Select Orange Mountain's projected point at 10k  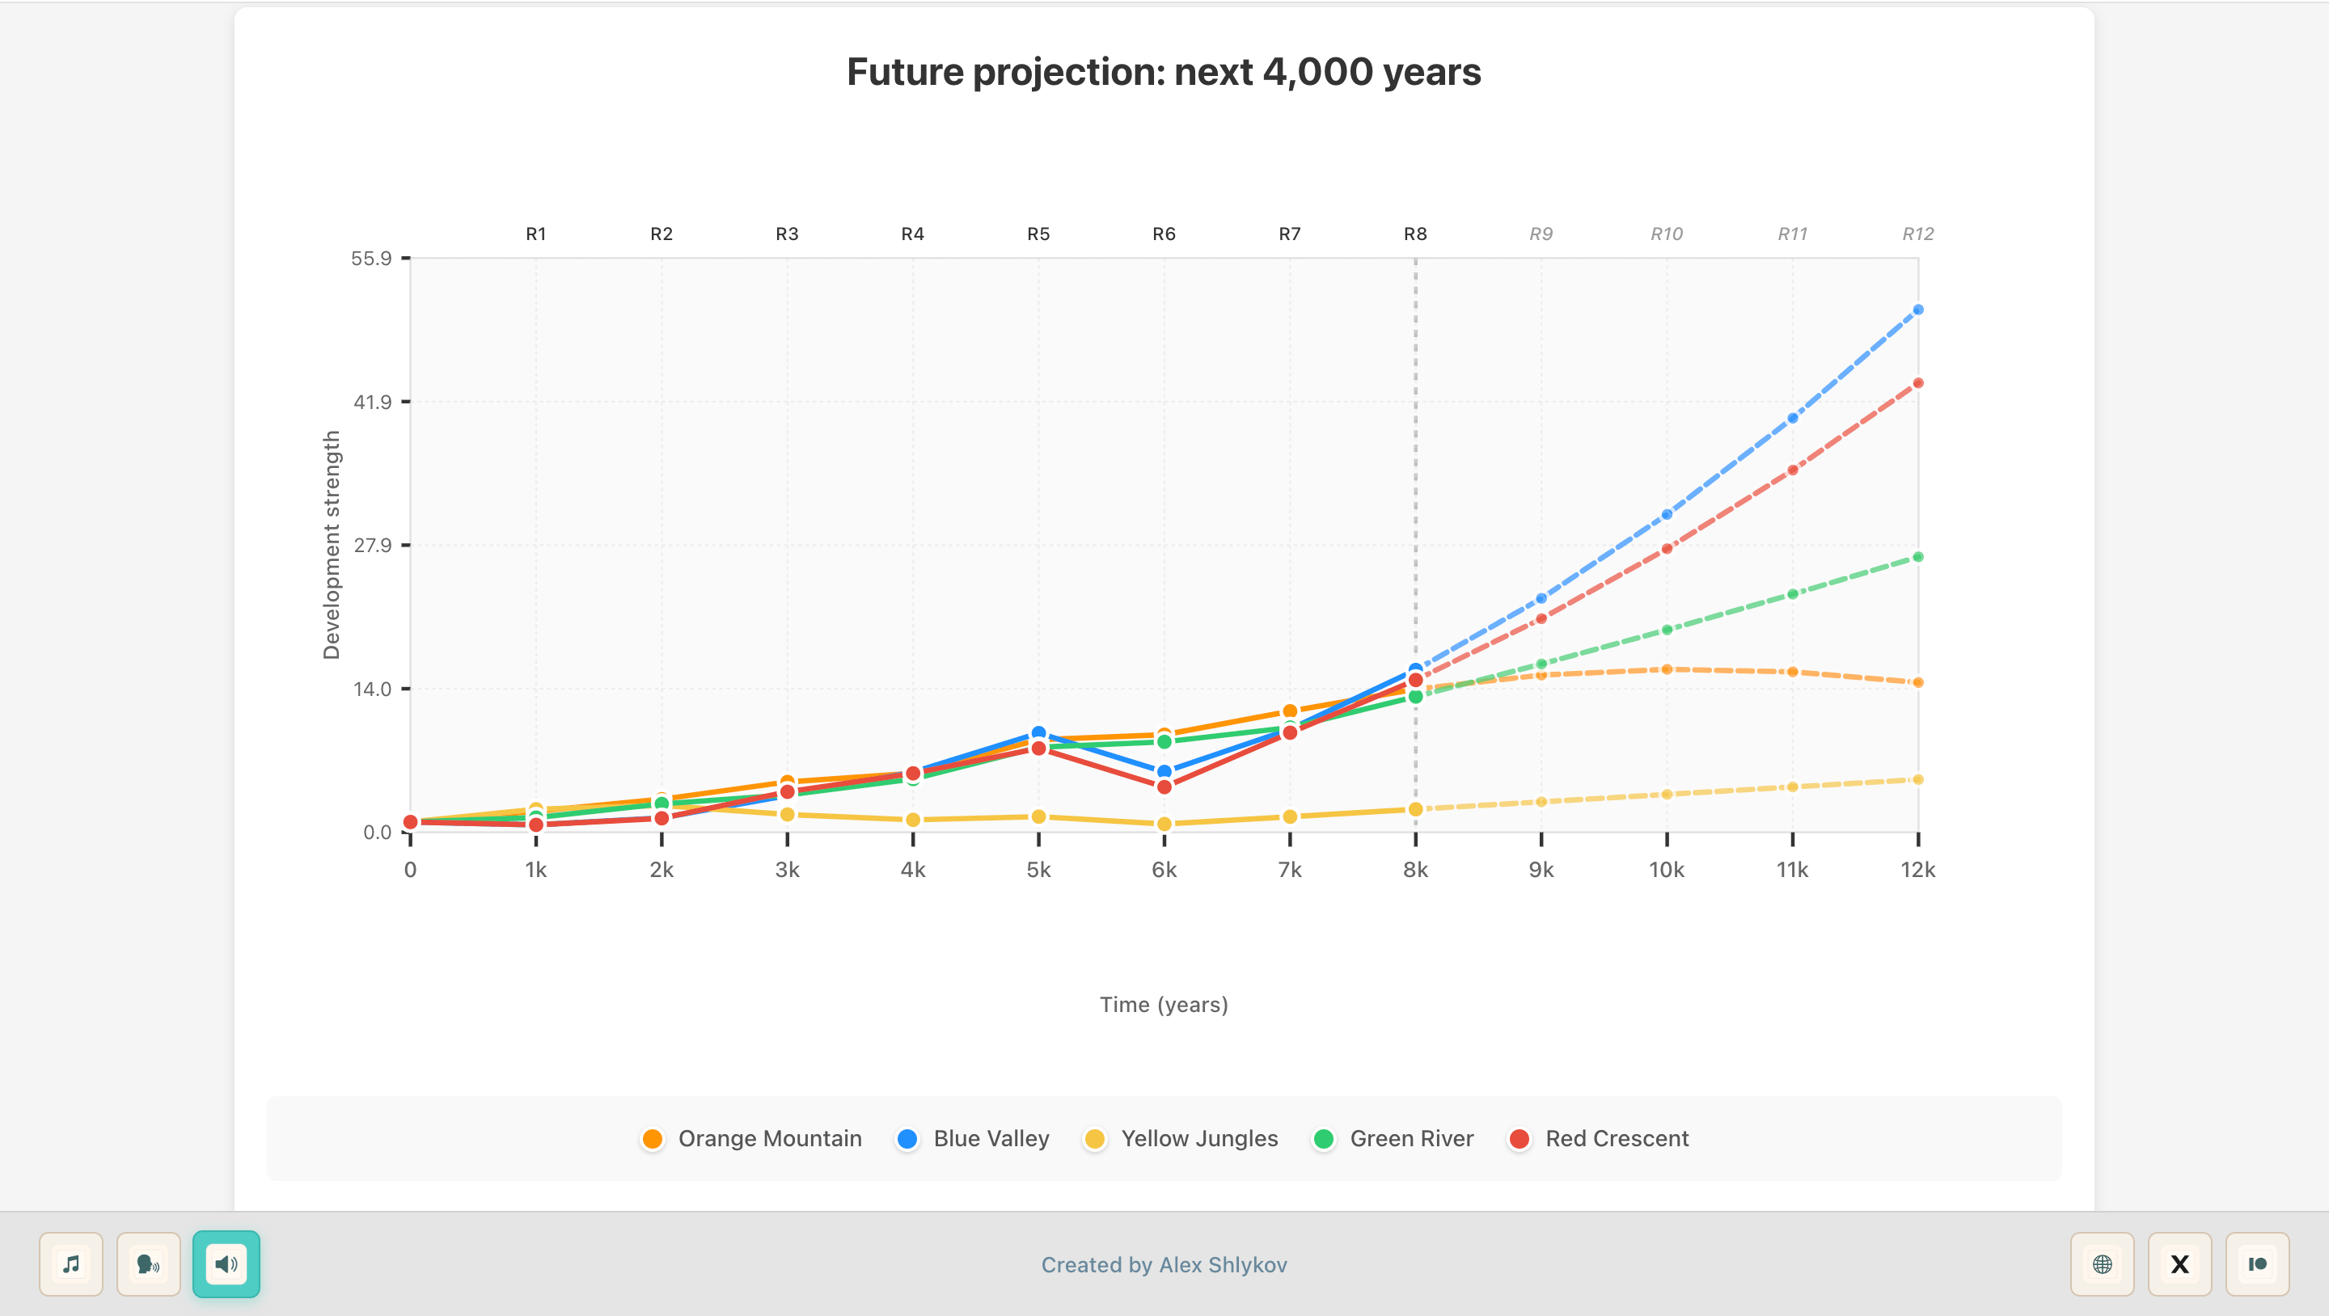pyautogui.click(x=1666, y=670)
